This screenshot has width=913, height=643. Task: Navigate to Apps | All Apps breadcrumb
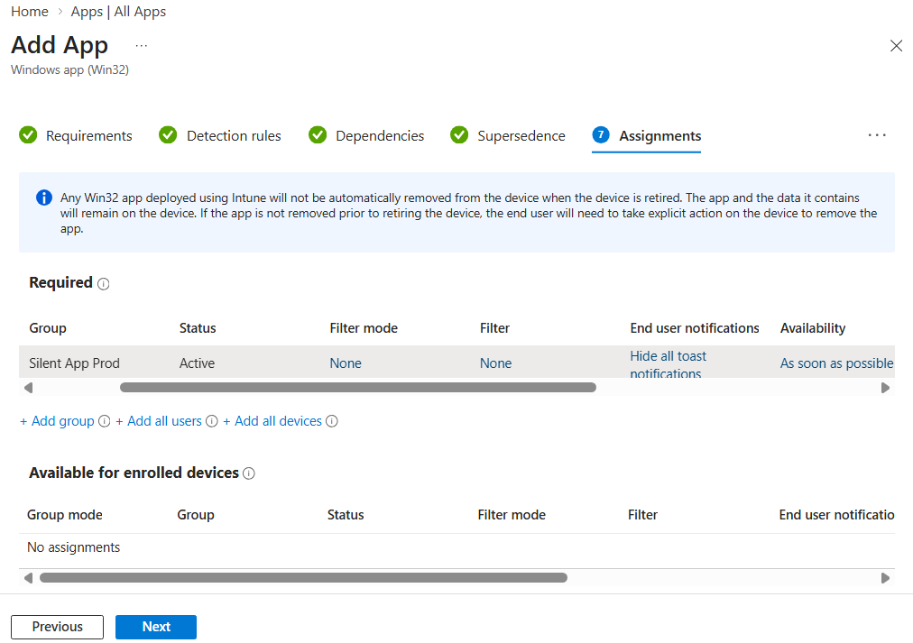[118, 12]
